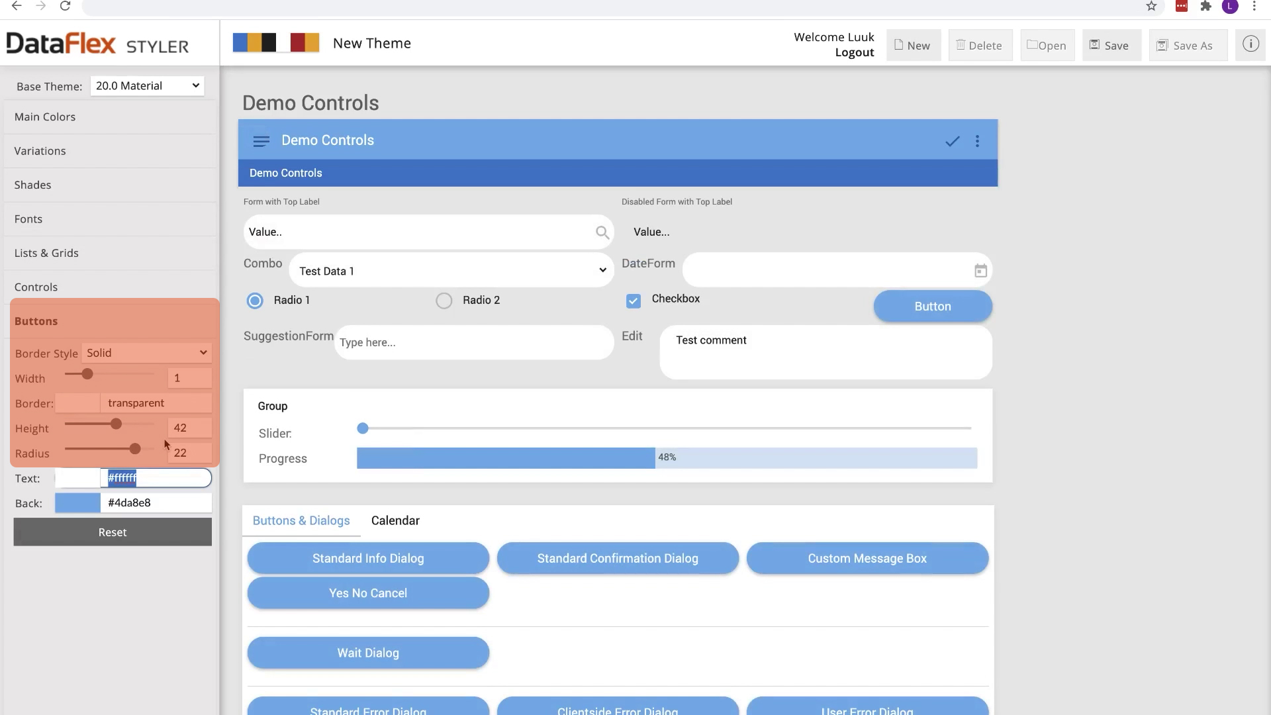Open the DateForm calendar picker icon
Image resolution: width=1271 pixels, height=715 pixels.
pos(980,271)
